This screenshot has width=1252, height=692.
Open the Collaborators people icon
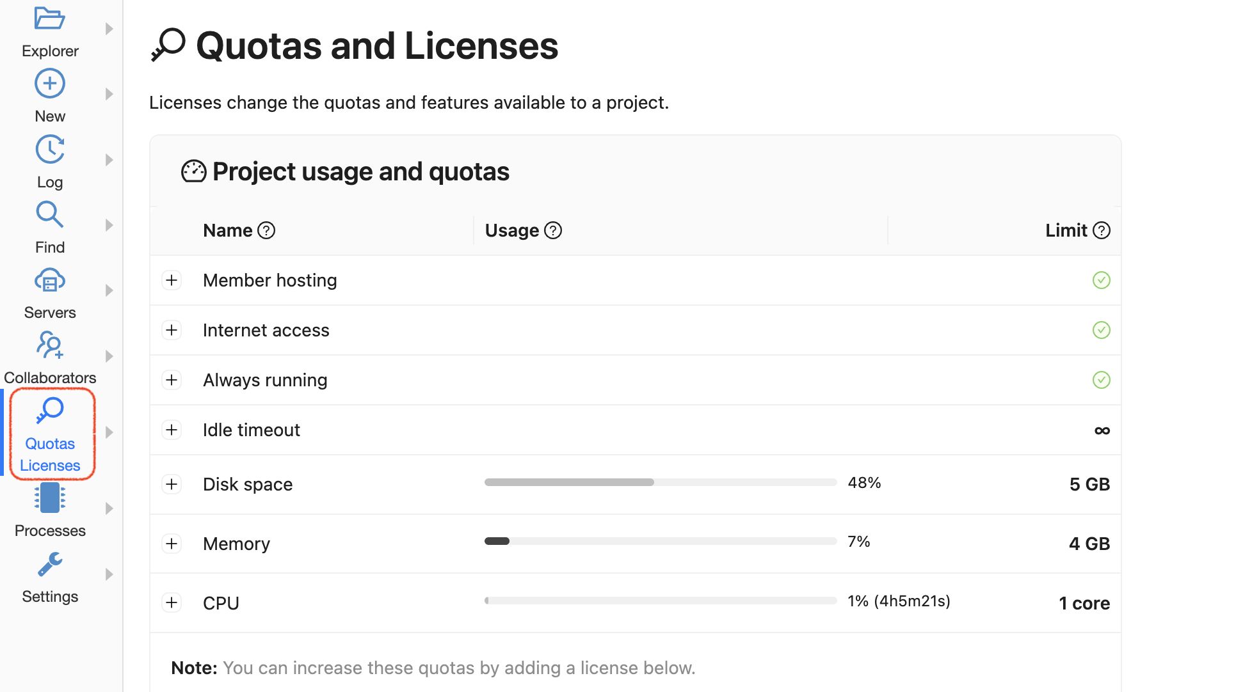[x=49, y=345]
